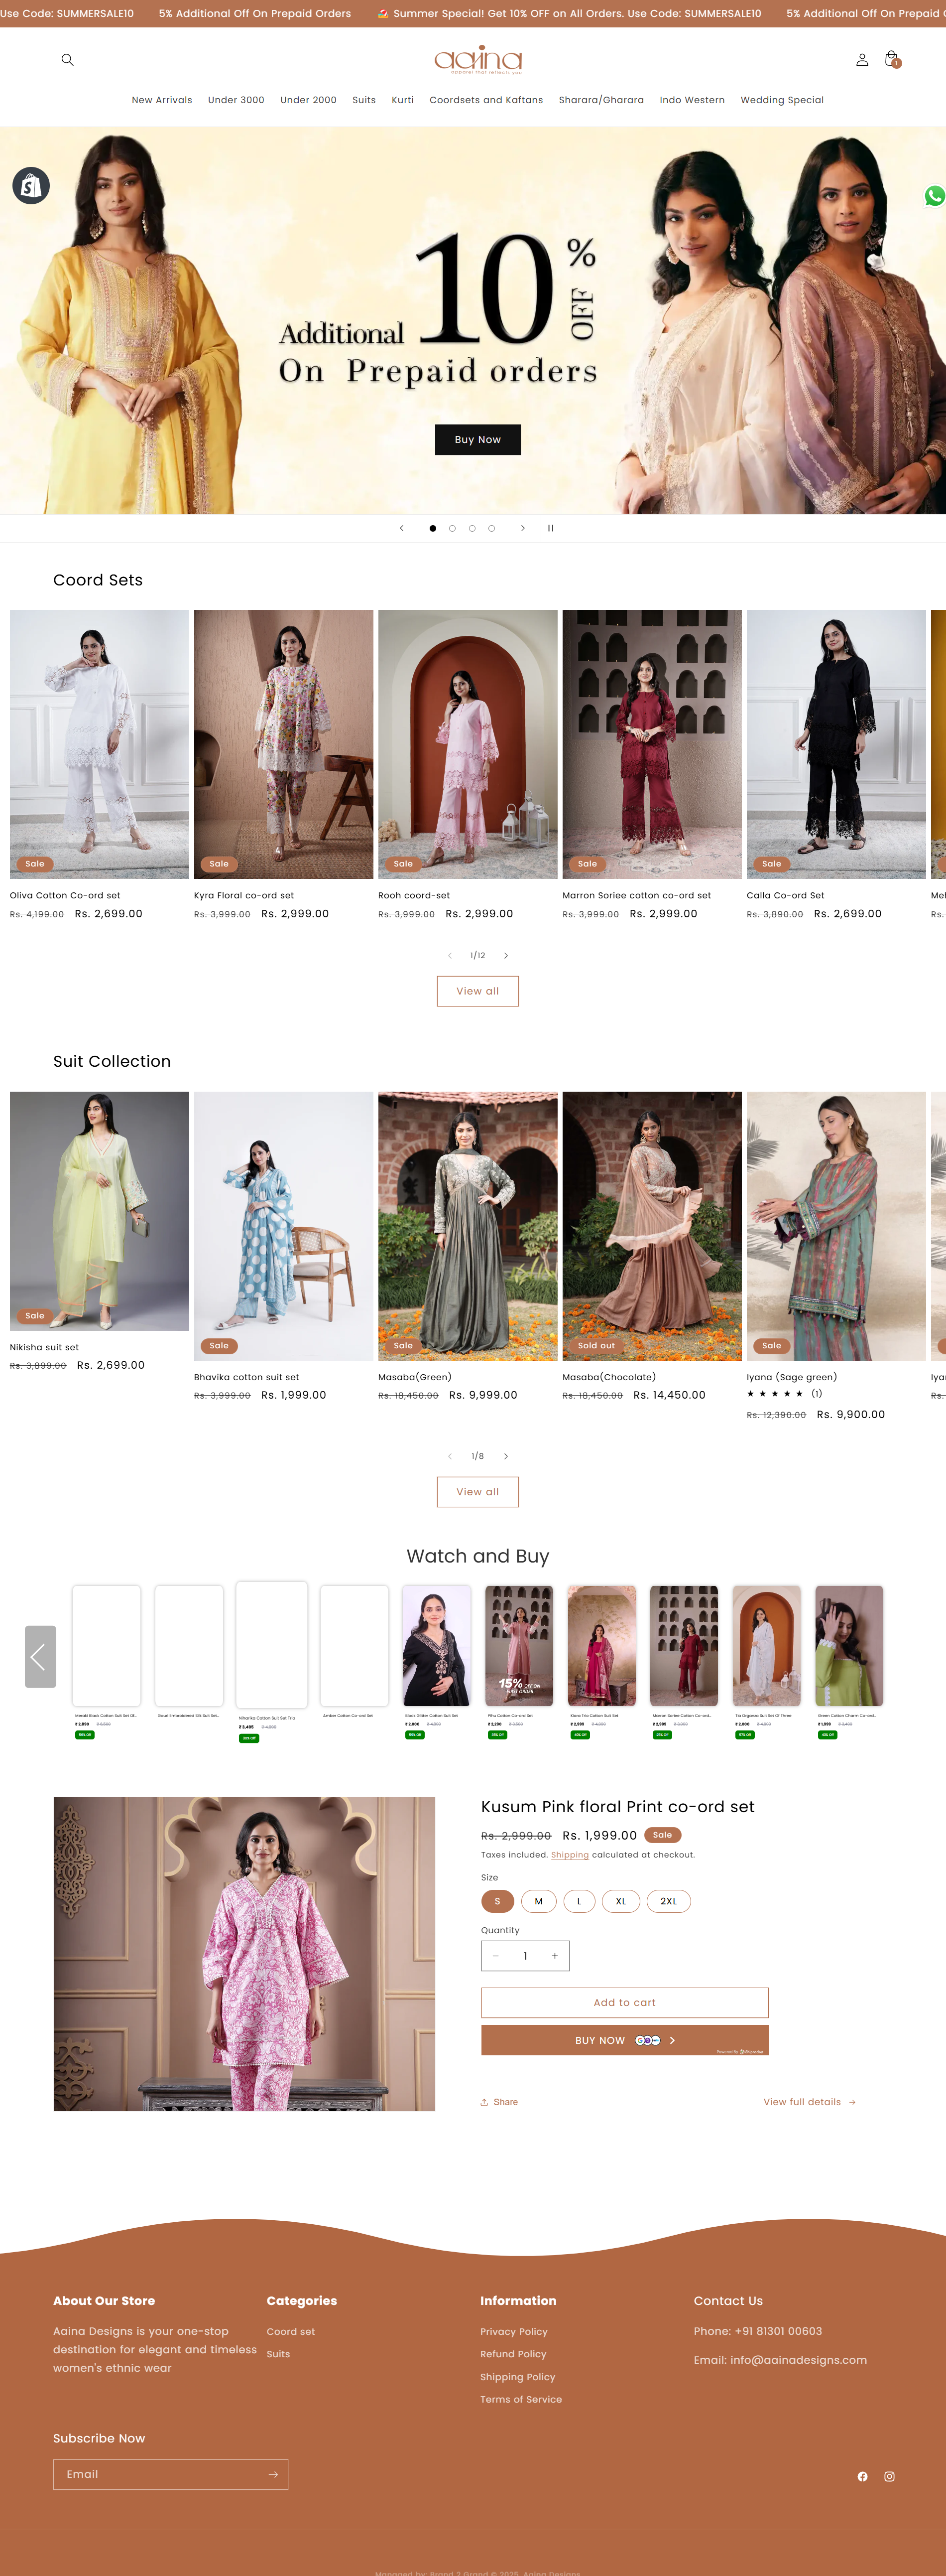
Task: Select first slideshow dot
Action: 433,528
